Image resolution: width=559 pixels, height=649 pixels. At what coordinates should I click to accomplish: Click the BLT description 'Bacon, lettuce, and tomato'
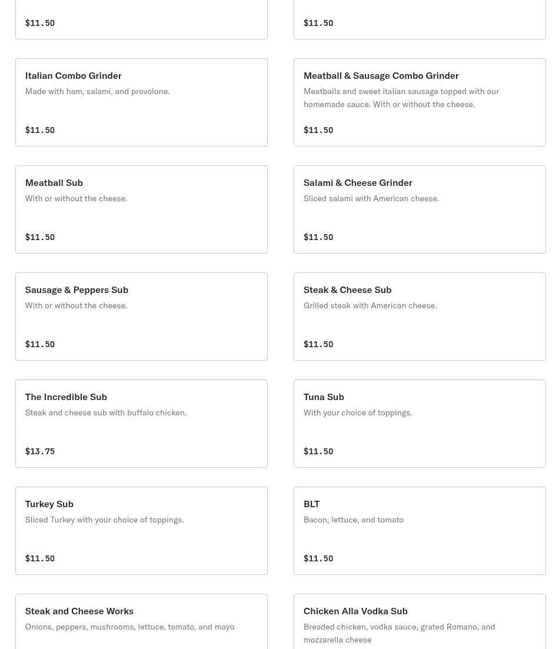[x=354, y=520]
